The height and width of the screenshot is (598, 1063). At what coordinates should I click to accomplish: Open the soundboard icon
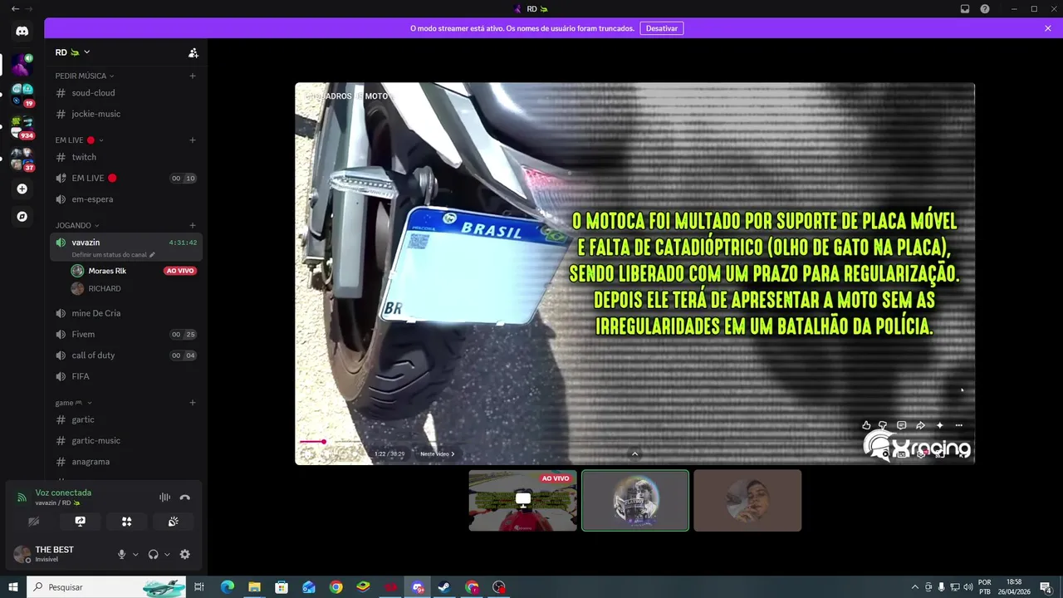(173, 522)
